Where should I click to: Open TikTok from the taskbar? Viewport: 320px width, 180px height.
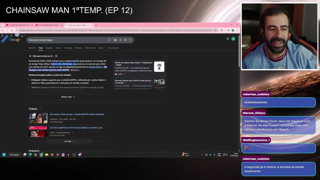pos(69,155)
